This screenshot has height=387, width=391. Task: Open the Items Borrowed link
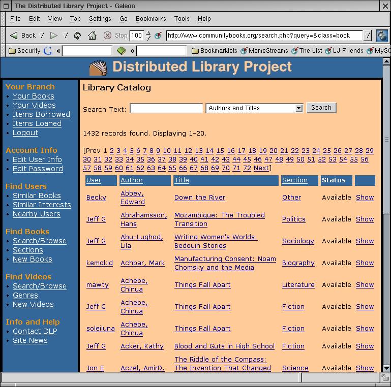click(x=41, y=114)
